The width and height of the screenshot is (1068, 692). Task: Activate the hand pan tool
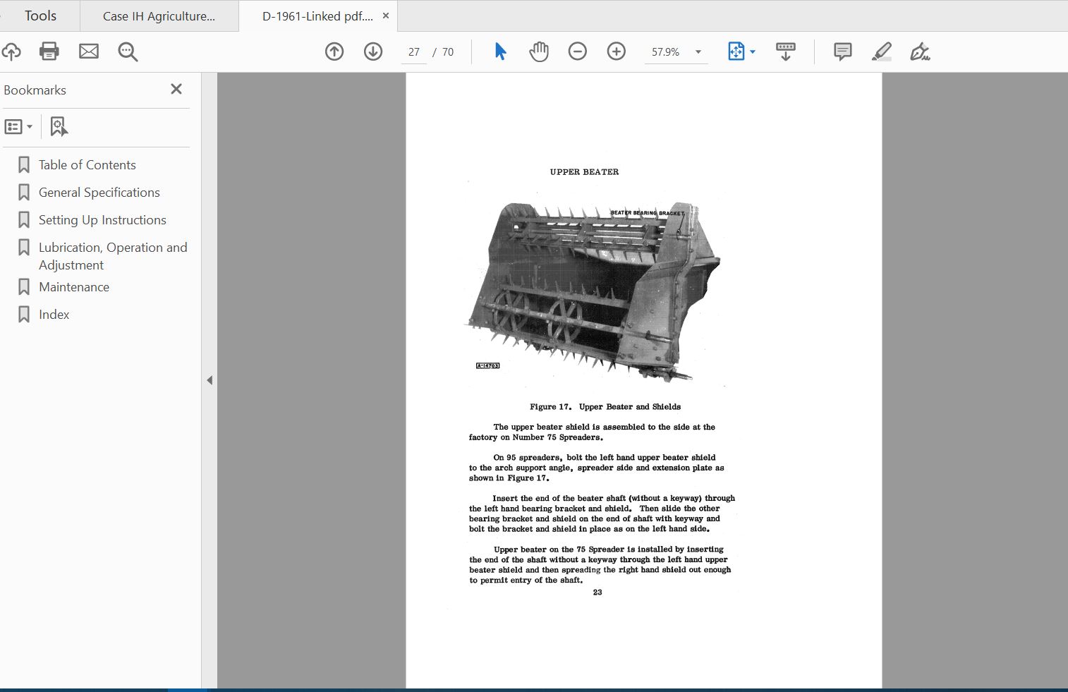539,51
